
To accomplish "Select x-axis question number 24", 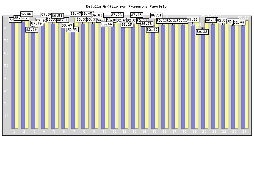I will [244, 131].
